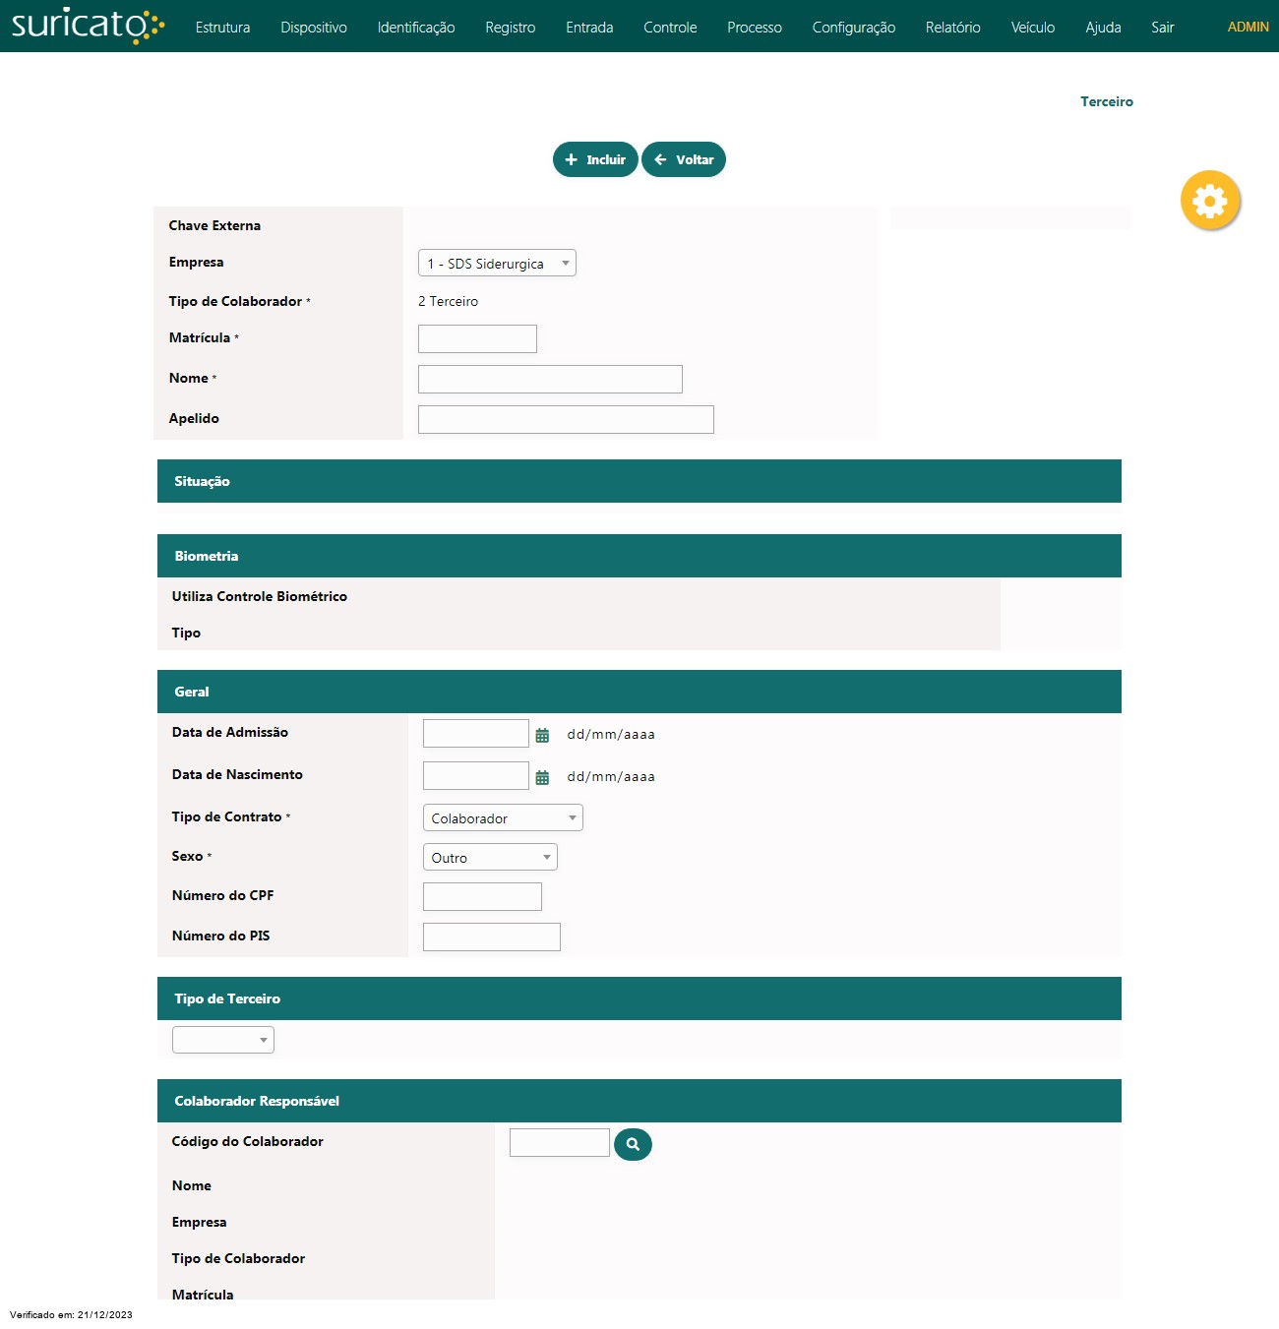The height and width of the screenshot is (1329, 1279).
Task: Click the Voltar button
Action: pyautogui.click(x=684, y=159)
